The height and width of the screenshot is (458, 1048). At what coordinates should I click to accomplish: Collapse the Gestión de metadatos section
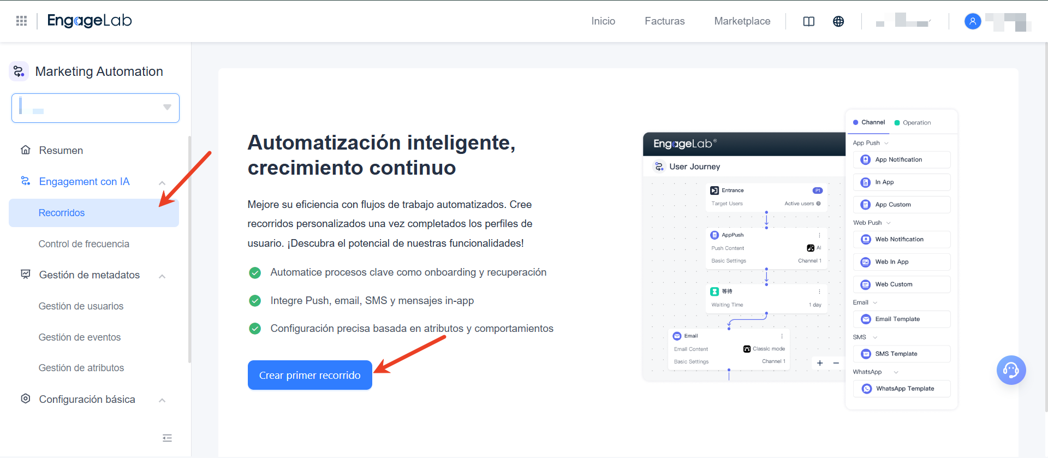click(162, 276)
